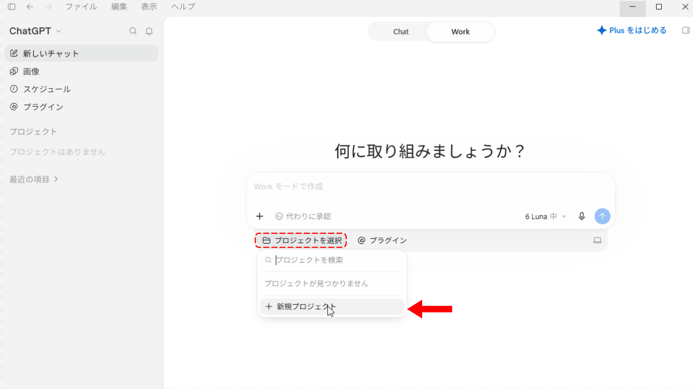Focus the Work モードで作成 prompt field
Image resolution: width=693 pixels, height=389 pixels.
(x=430, y=187)
